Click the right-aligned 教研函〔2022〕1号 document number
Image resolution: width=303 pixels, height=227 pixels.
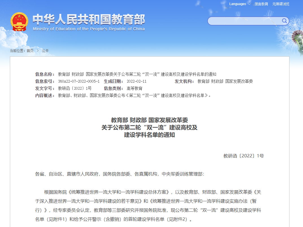[x=243, y=156]
